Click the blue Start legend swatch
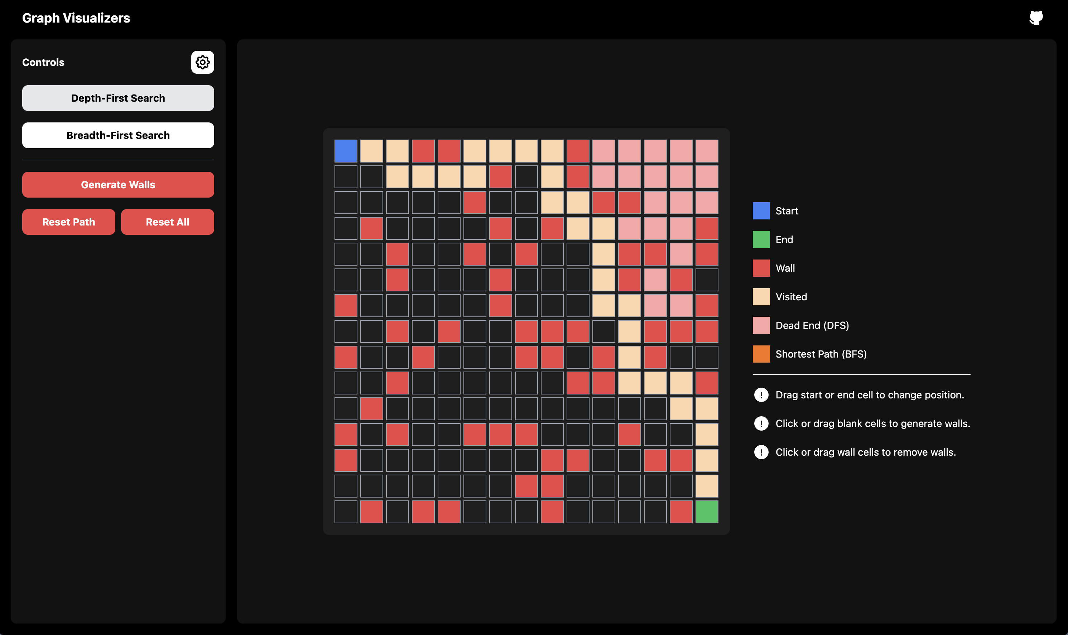Viewport: 1068px width, 635px height. pyautogui.click(x=761, y=210)
